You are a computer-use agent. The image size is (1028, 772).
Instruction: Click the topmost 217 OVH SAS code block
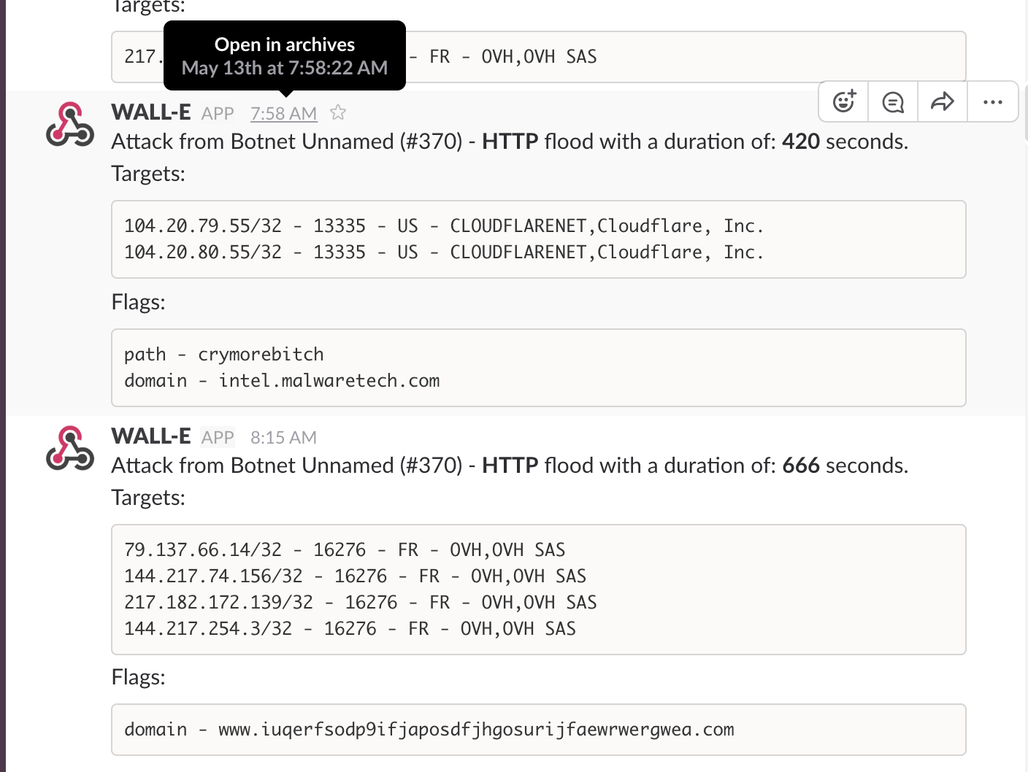pyautogui.click(x=657, y=57)
